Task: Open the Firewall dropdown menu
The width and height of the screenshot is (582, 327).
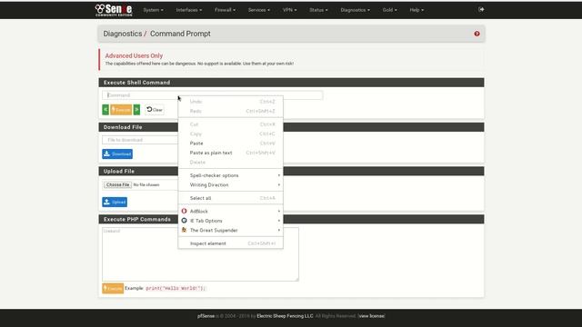Action: (x=225, y=10)
